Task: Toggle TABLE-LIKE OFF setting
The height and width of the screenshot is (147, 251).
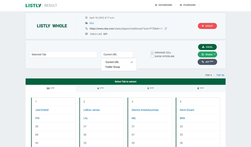Action: tap(99, 34)
